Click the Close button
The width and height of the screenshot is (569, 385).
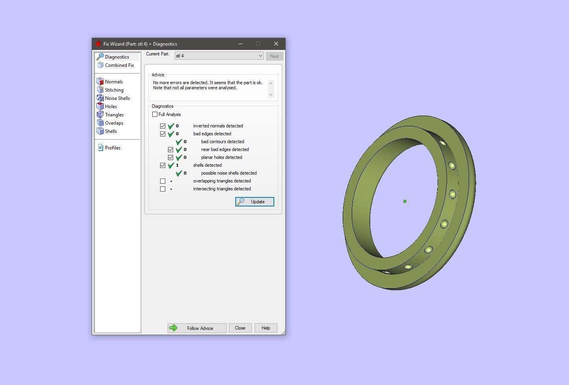click(240, 328)
